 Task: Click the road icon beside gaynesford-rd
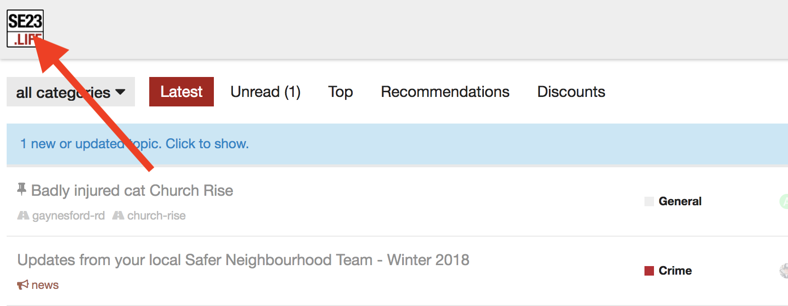pyautogui.click(x=23, y=216)
